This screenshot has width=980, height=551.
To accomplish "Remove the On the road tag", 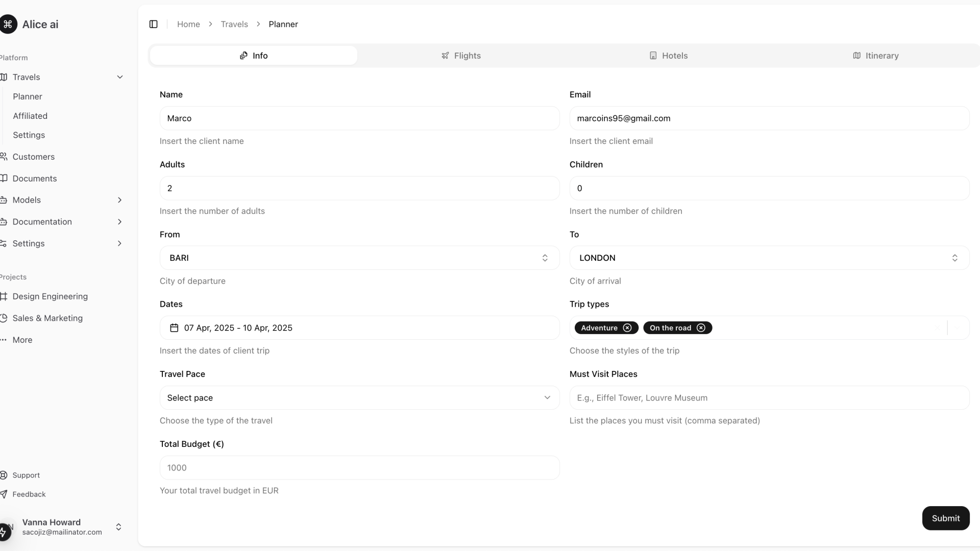I will click(701, 328).
